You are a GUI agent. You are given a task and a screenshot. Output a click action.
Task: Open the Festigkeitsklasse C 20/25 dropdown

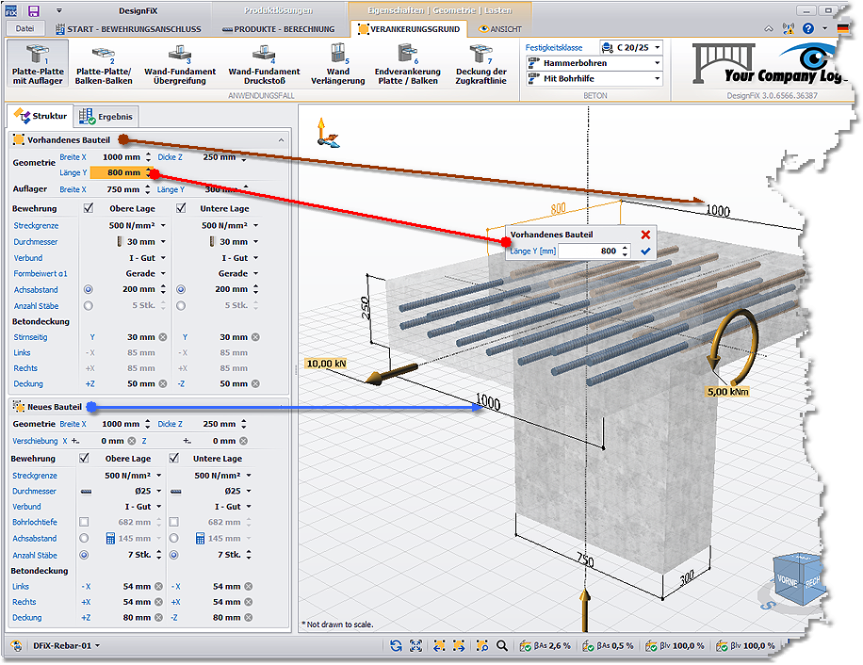pos(630,47)
